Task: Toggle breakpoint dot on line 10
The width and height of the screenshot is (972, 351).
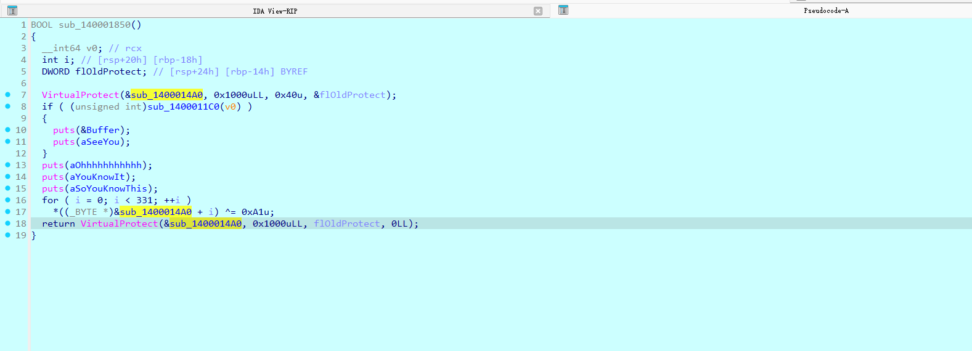Action: click(8, 130)
